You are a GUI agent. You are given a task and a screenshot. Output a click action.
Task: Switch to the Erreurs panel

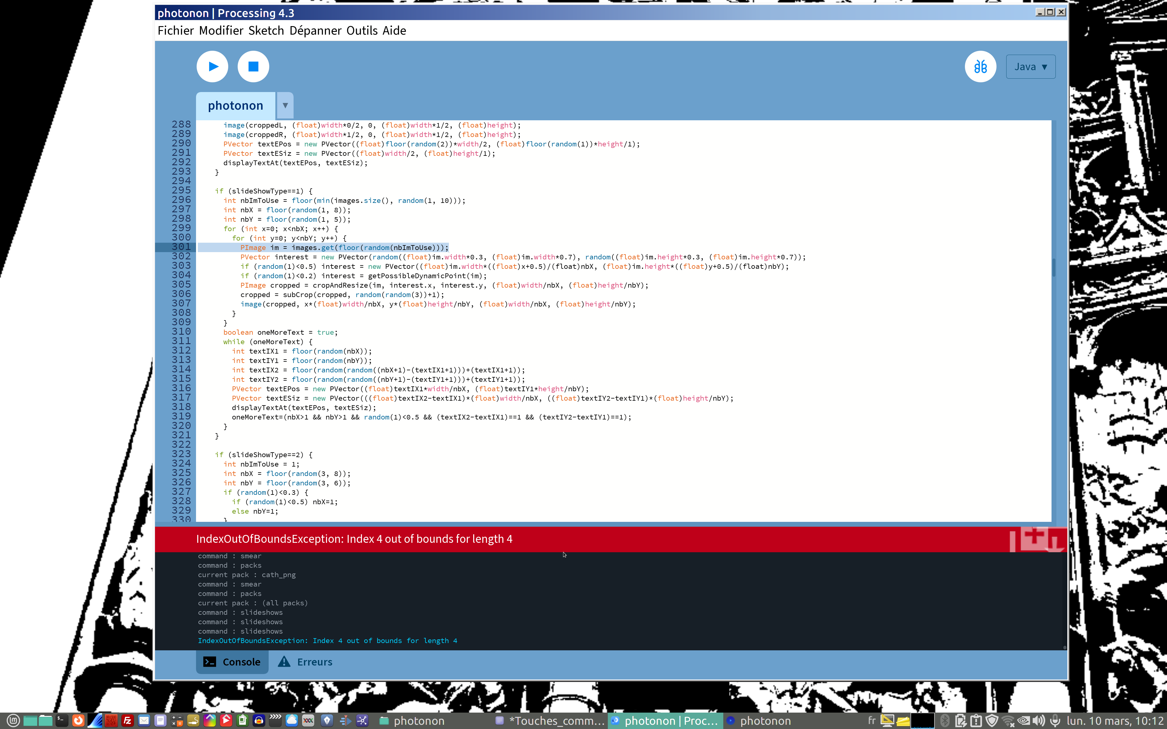click(305, 662)
